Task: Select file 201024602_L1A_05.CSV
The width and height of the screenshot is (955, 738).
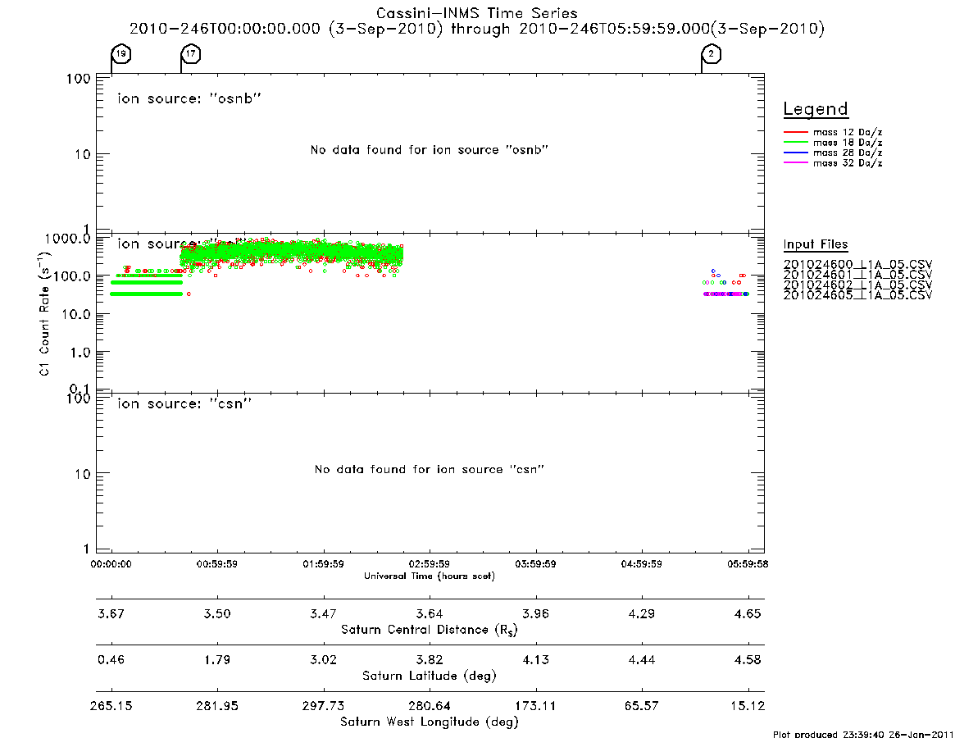Action: click(857, 285)
